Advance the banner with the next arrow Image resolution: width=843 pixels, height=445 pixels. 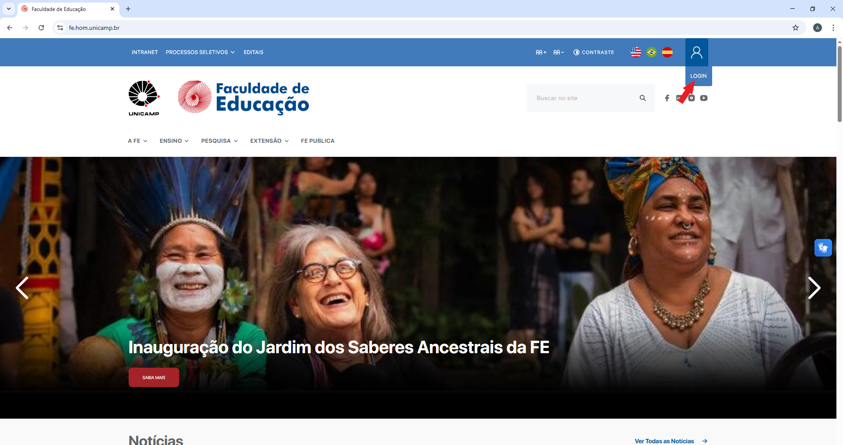pyautogui.click(x=814, y=288)
